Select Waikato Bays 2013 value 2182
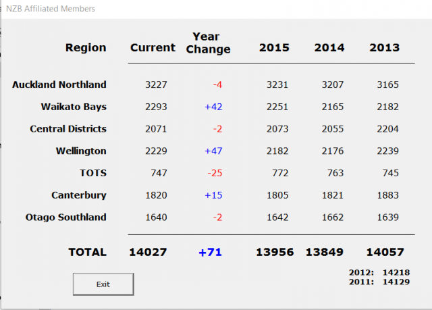Screen dimensions: 432x310 pyautogui.click(x=387, y=107)
